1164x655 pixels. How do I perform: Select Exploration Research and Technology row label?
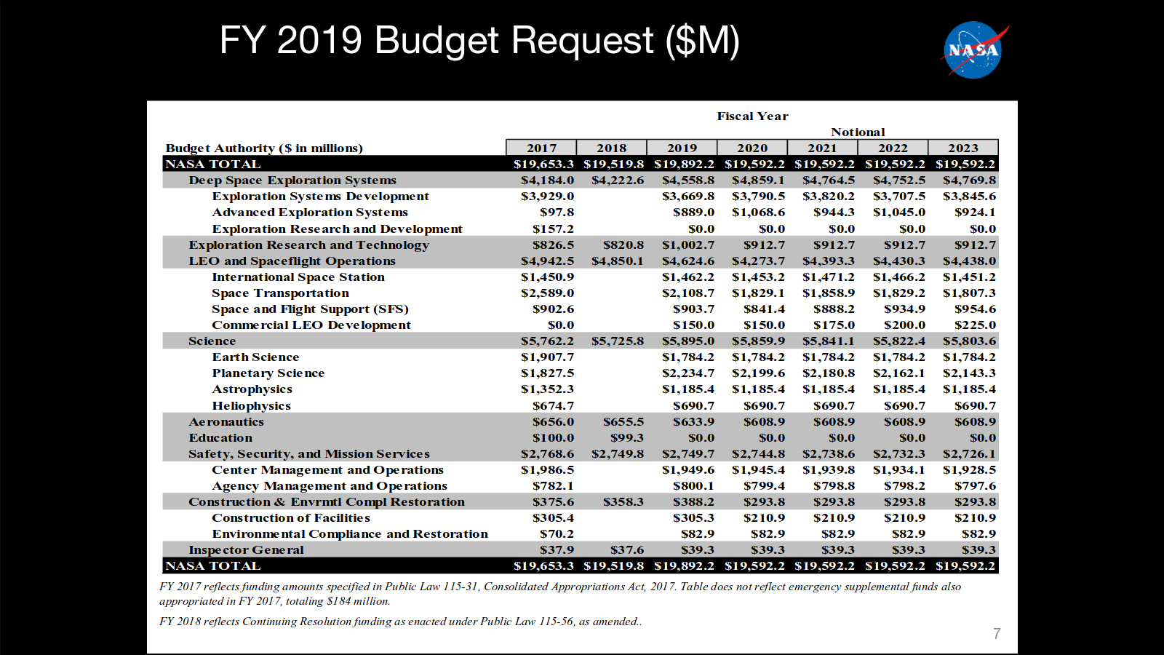(x=308, y=245)
